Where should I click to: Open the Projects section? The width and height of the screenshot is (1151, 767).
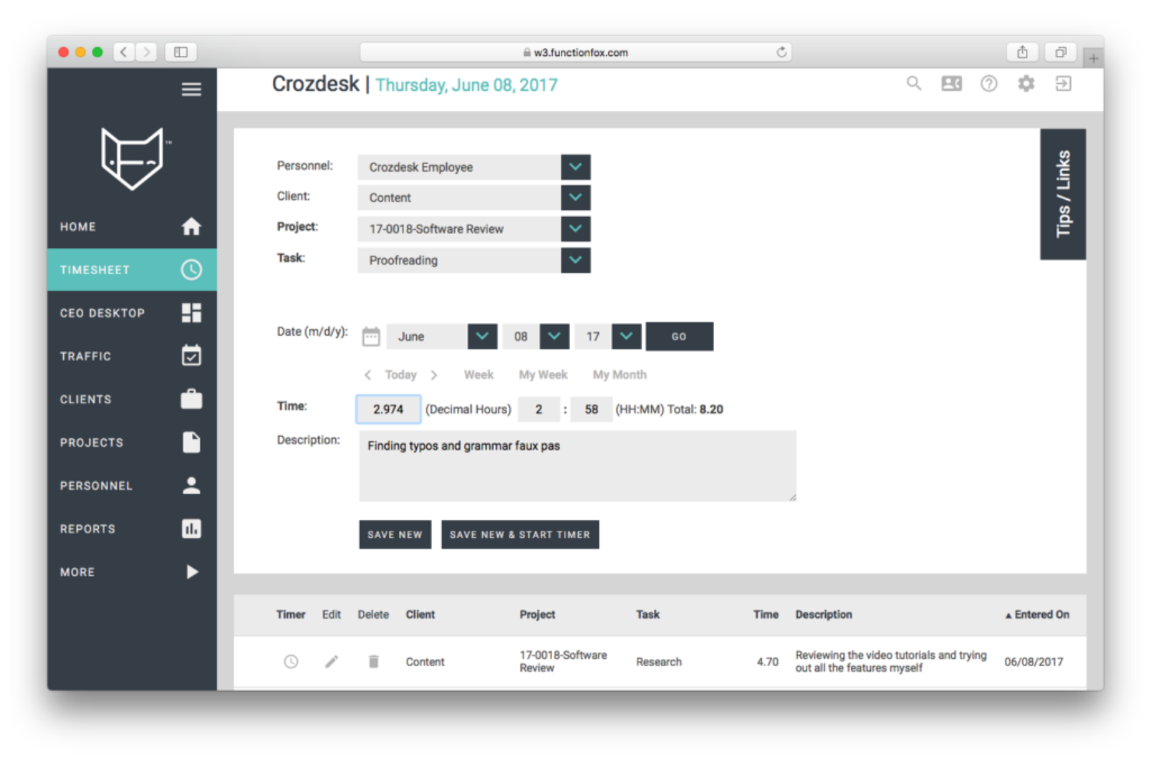click(x=131, y=442)
